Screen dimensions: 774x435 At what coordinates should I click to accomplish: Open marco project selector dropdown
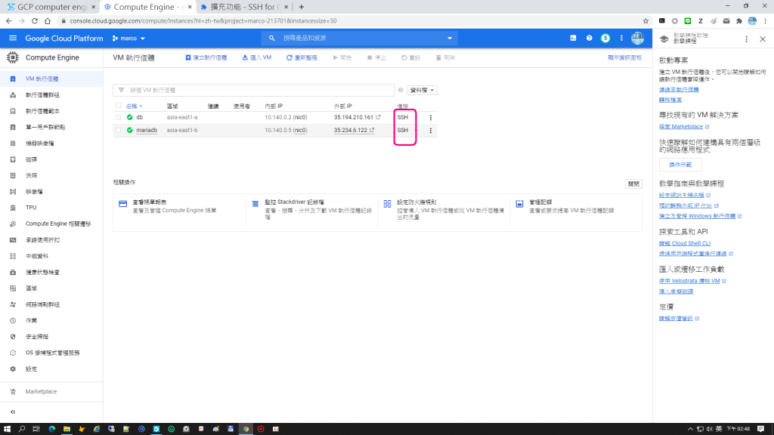(x=128, y=39)
